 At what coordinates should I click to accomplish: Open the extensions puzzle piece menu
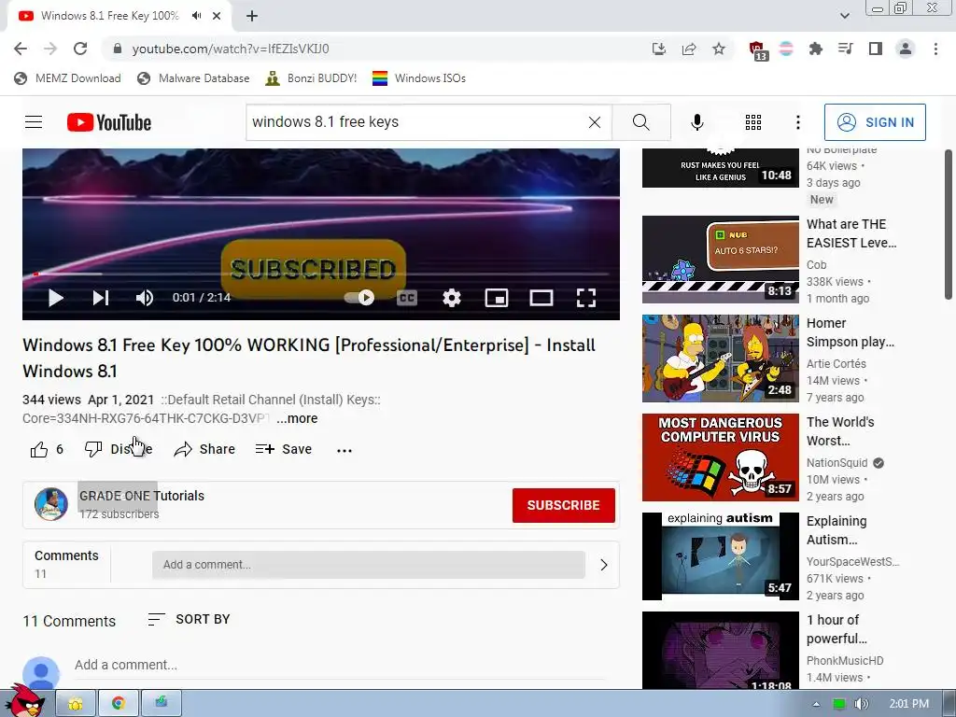pos(815,49)
